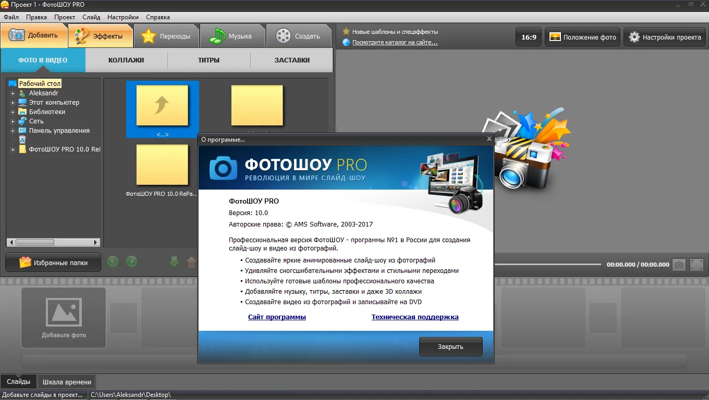Select the КОЛЛАЖИ subtab
The image size is (709, 400).
coord(126,60)
